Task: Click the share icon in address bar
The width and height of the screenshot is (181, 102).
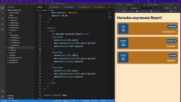Action: (156, 8)
